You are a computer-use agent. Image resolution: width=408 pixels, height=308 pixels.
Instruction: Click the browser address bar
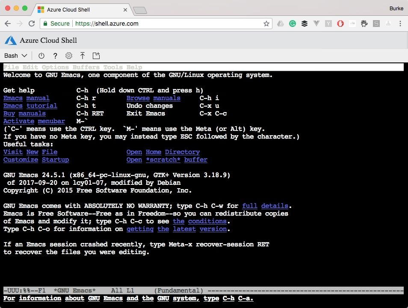pos(150,24)
